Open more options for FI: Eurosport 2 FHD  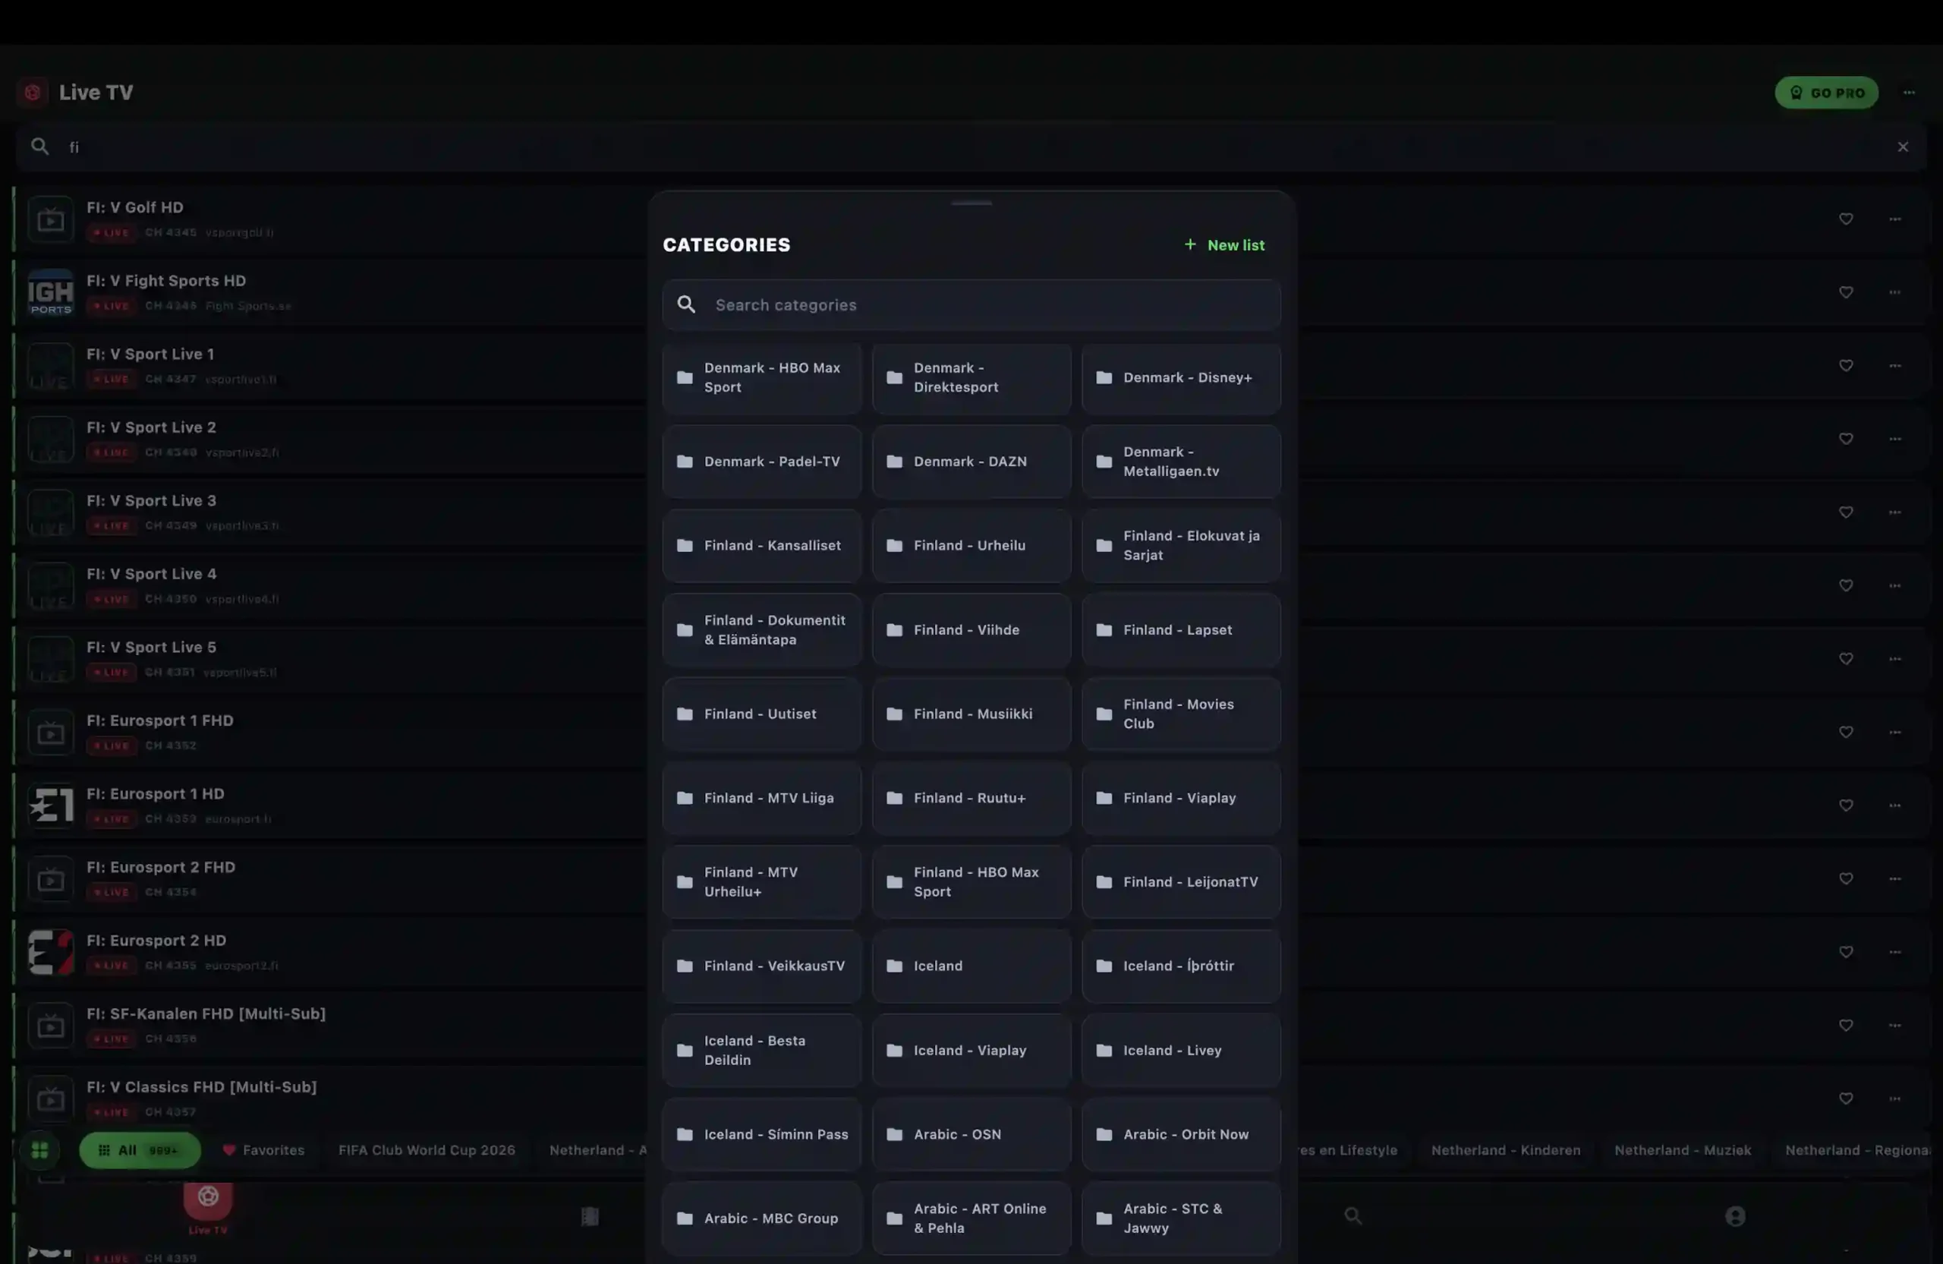(1894, 878)
